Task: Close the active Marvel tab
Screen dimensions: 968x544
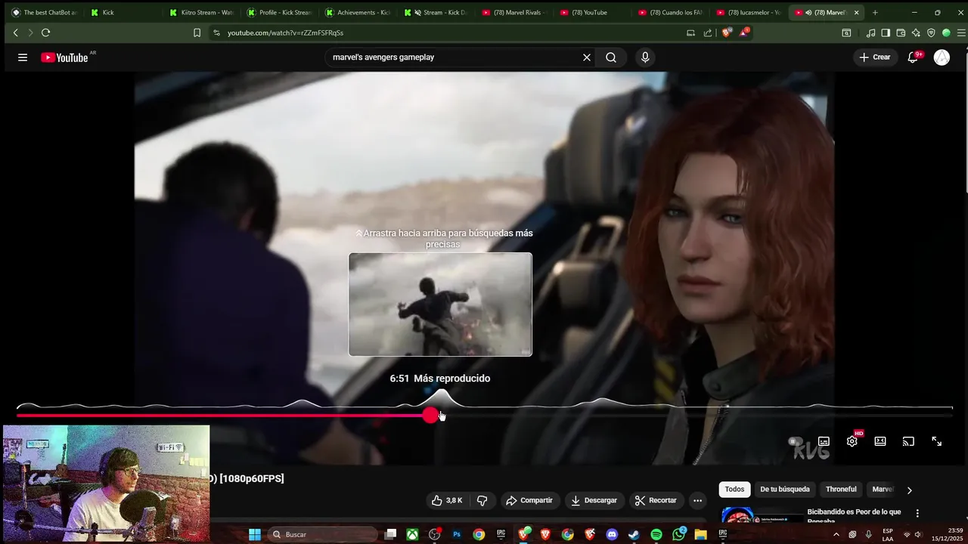Action: pyautogui.click(x=856, y=12)
